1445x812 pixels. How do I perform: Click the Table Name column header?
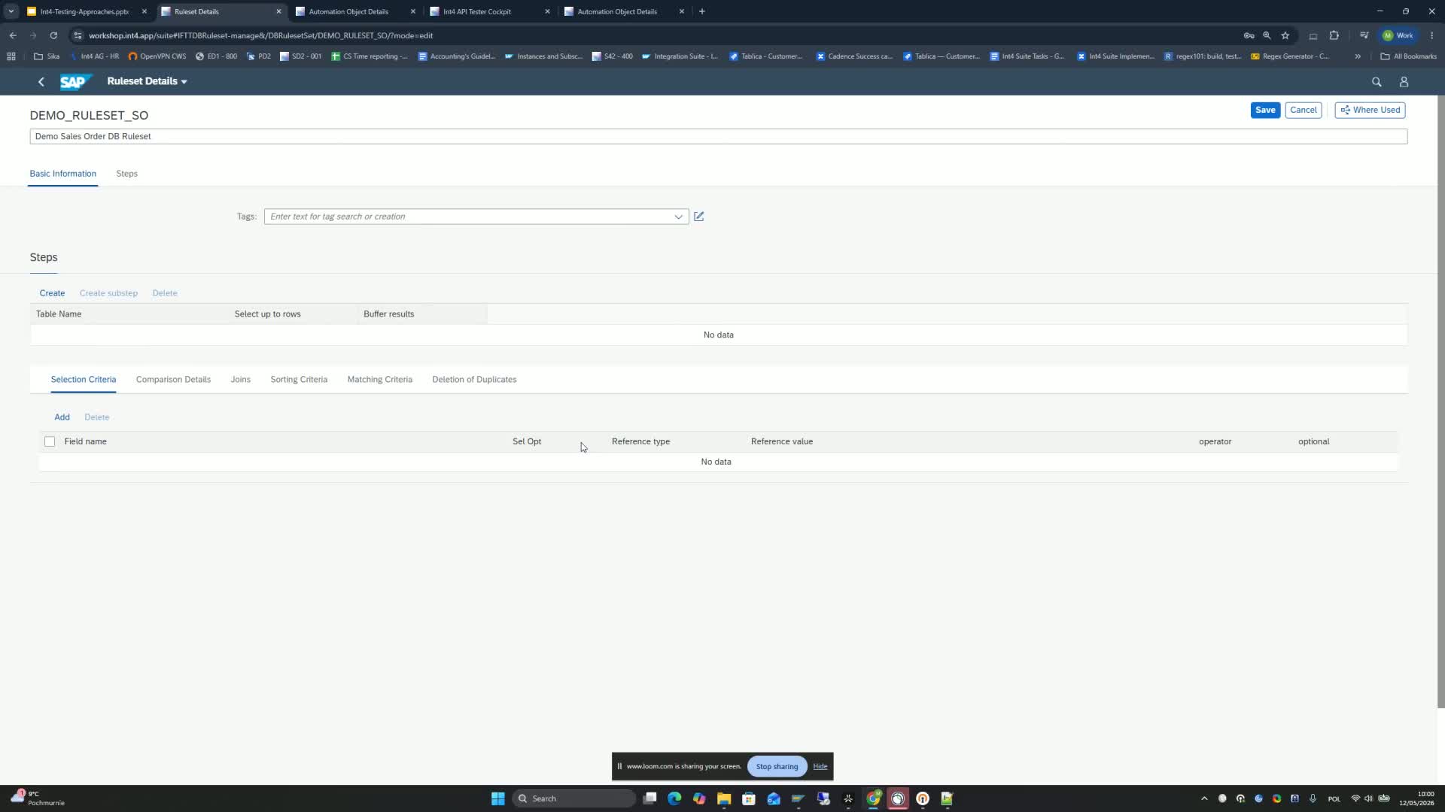(x=59, y=314)
